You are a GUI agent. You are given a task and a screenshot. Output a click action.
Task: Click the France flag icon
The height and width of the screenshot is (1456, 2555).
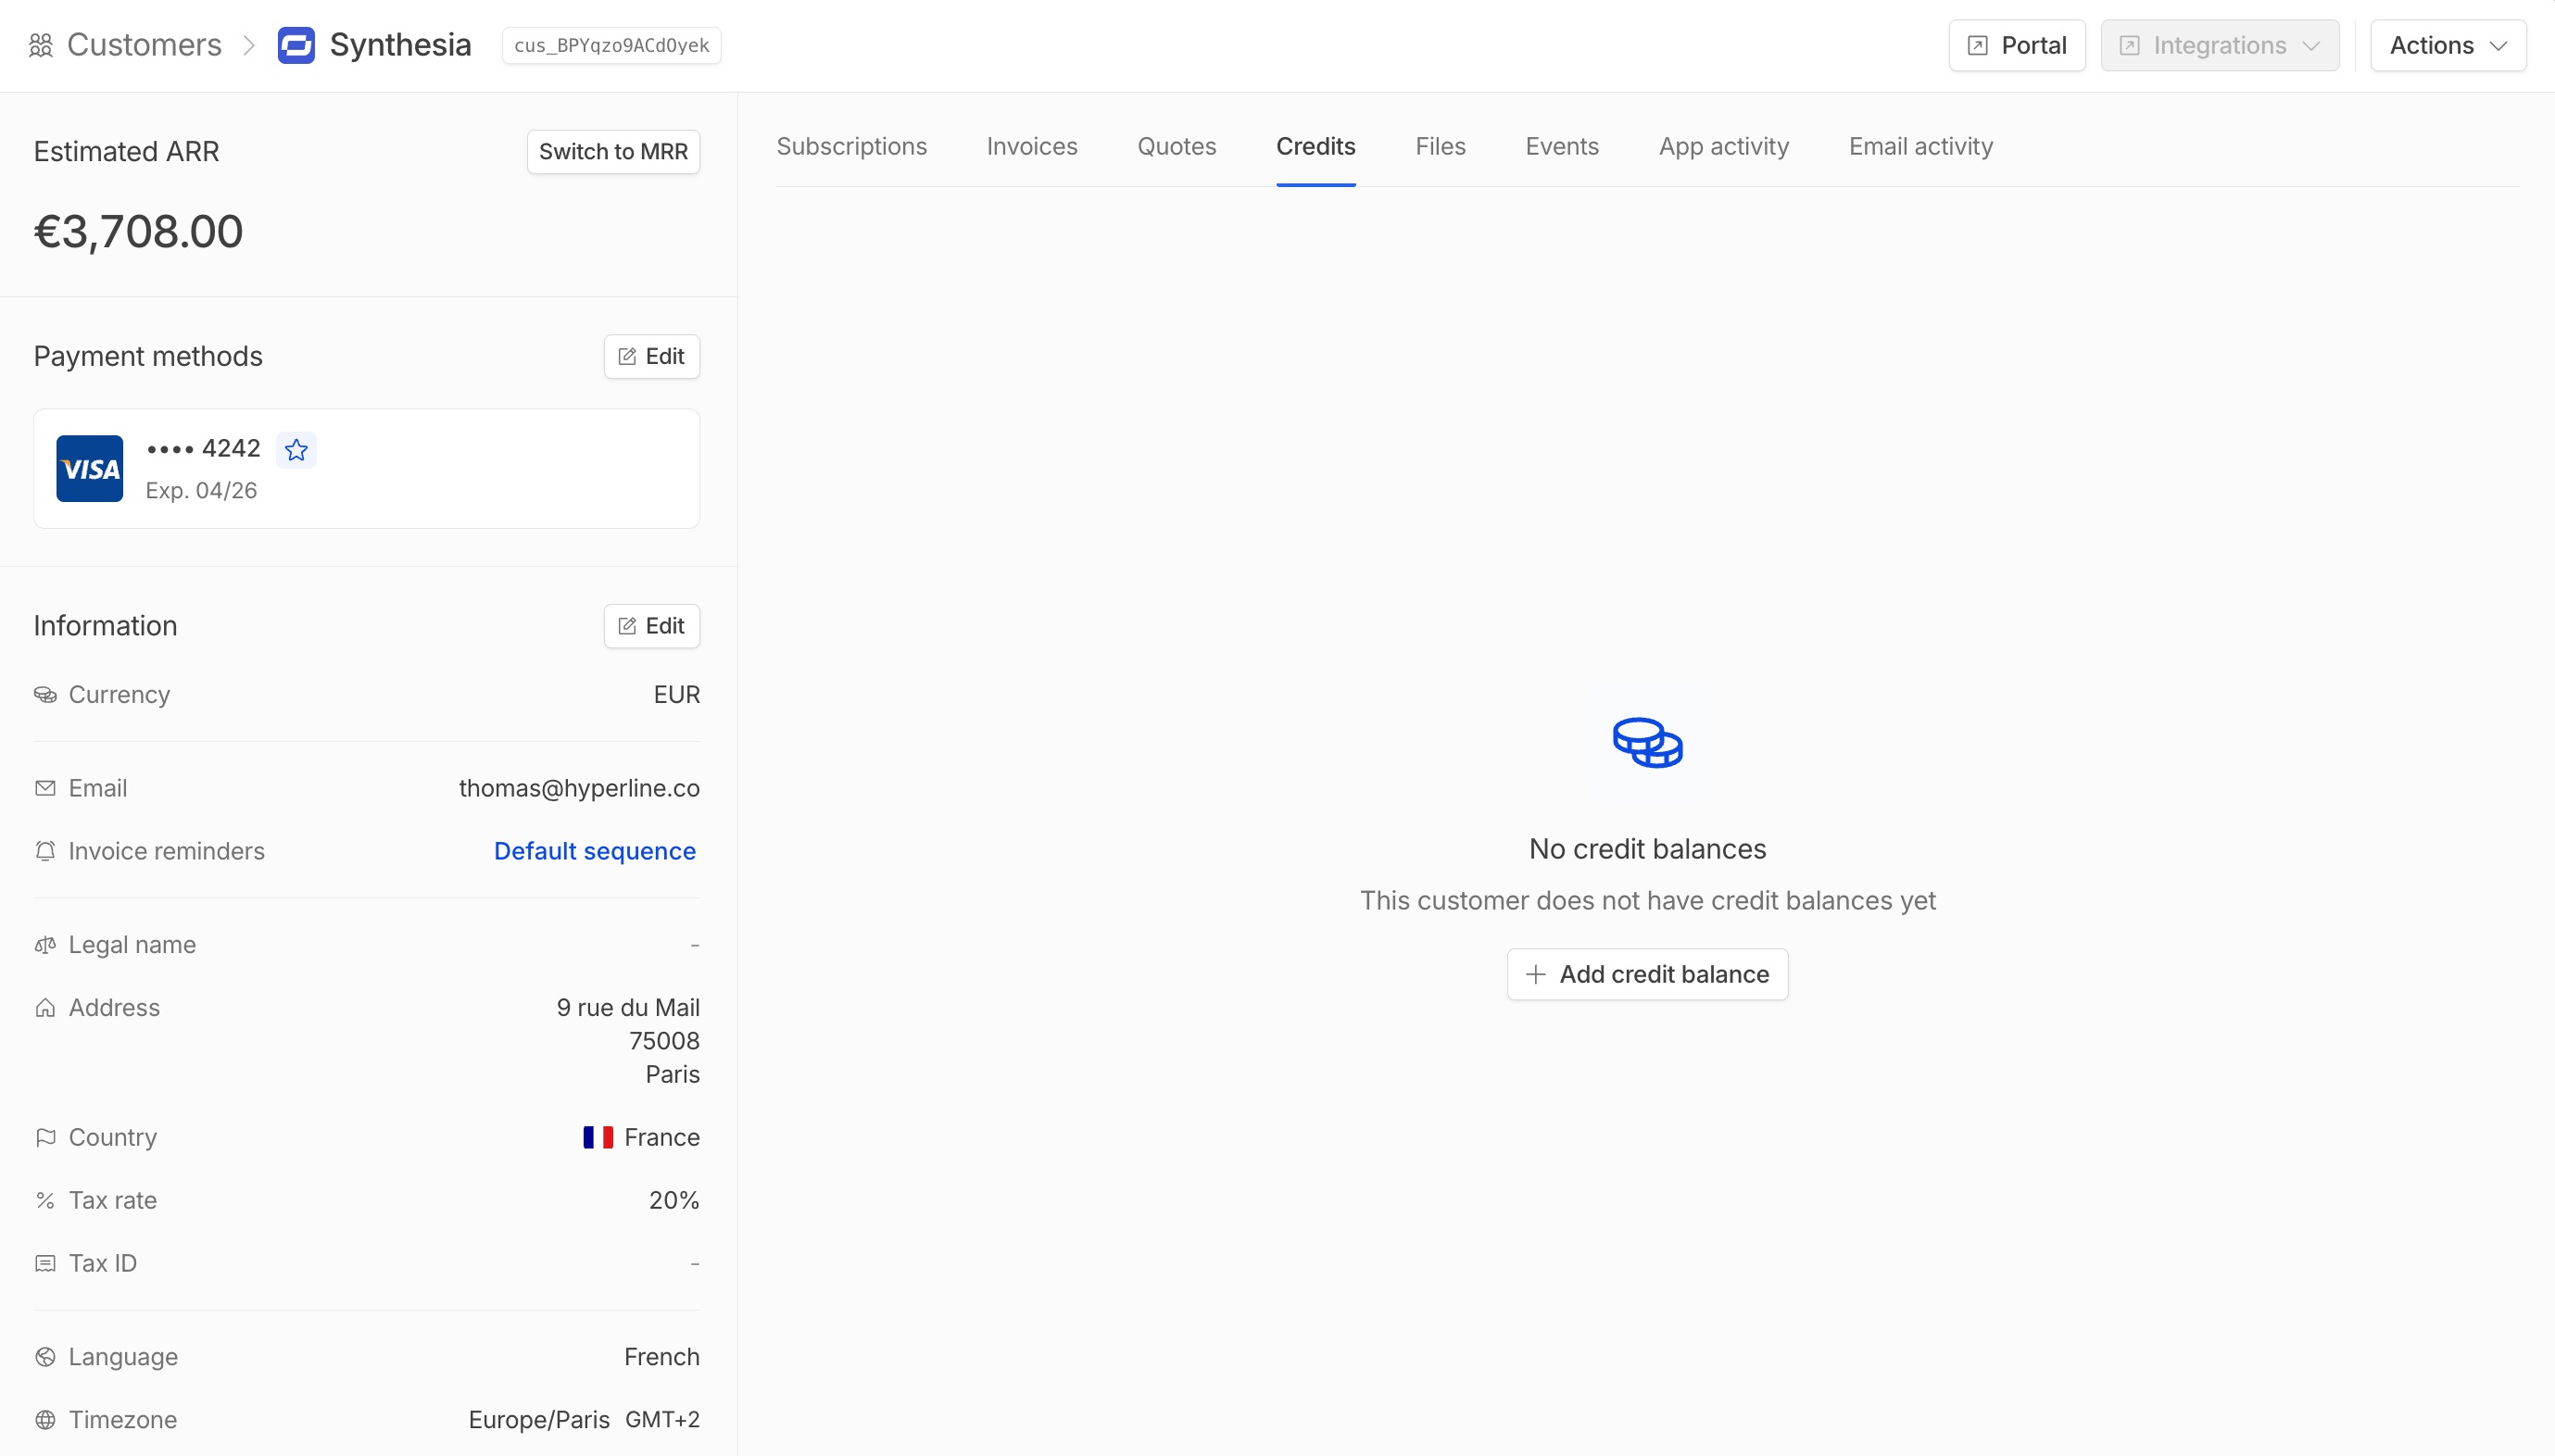pyautogui.click(x=598, y=1137)
